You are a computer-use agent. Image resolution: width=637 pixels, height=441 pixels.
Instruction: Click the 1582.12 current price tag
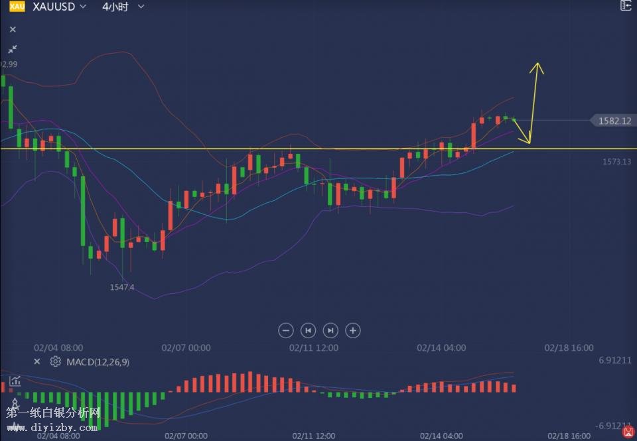tap(613, 121)
